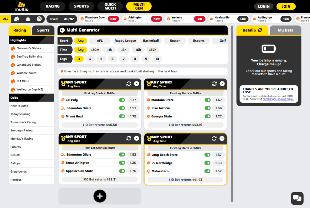Close the Montana State multi card
The width and height of the screenshot is (310, 208).
pyautogui.click(x=222, y=84)
